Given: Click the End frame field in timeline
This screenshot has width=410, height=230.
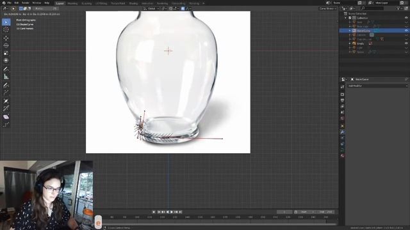Looking at the screenshot, I should [x=325, y=212].
